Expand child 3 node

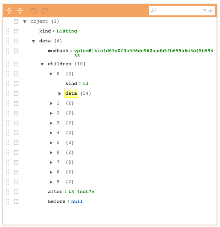coord(51,123)
